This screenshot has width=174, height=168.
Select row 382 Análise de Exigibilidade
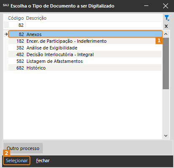pyautogui.click(x=85, y=48)
